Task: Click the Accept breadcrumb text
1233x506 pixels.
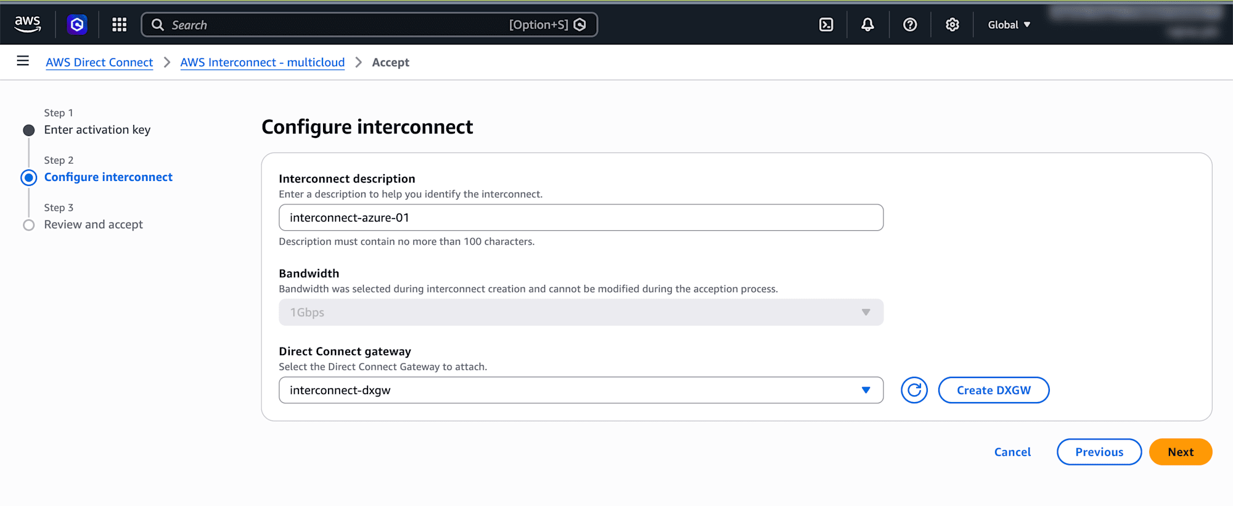Action: [x=391, y=62]
